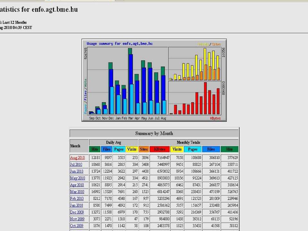This screenshot has width=308, height=231.
Task: Click the Dec 2009 KBytes value 2902708
Action: click(x=163, y=212)
